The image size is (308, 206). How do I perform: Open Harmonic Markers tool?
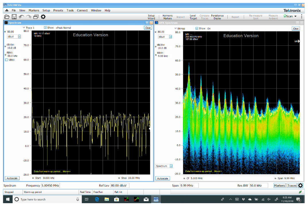point(167,16)
